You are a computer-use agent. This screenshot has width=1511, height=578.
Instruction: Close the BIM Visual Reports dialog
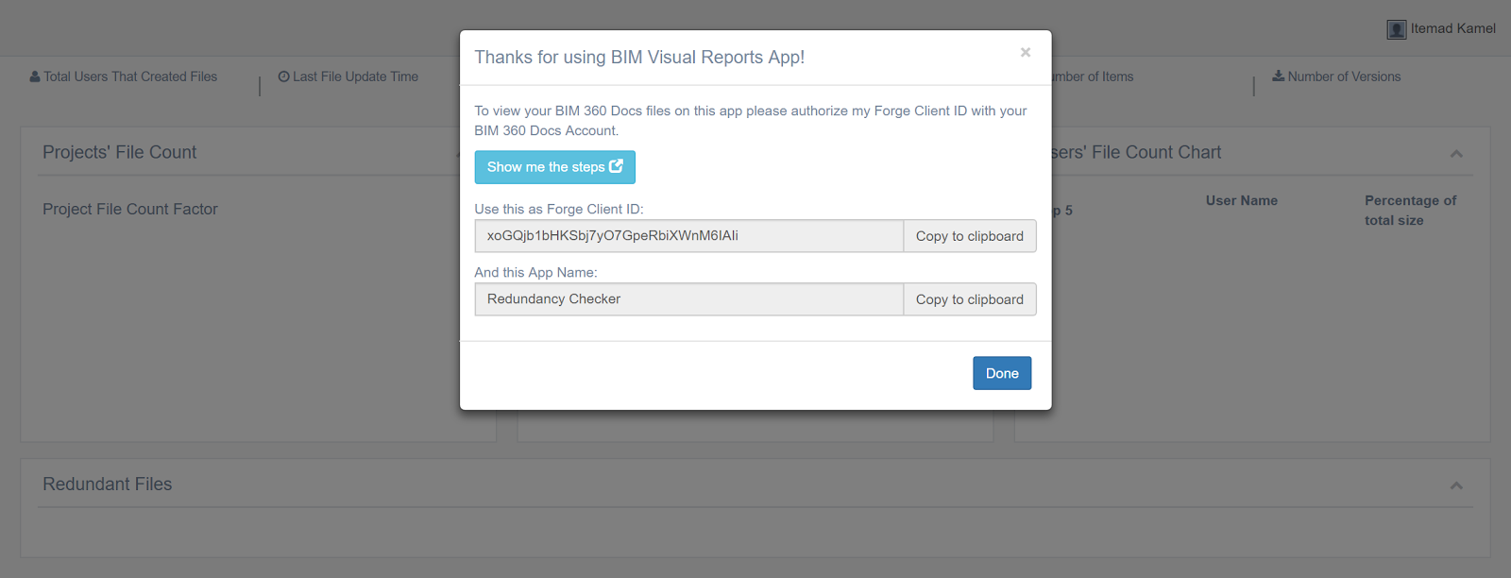point(1025,53)
